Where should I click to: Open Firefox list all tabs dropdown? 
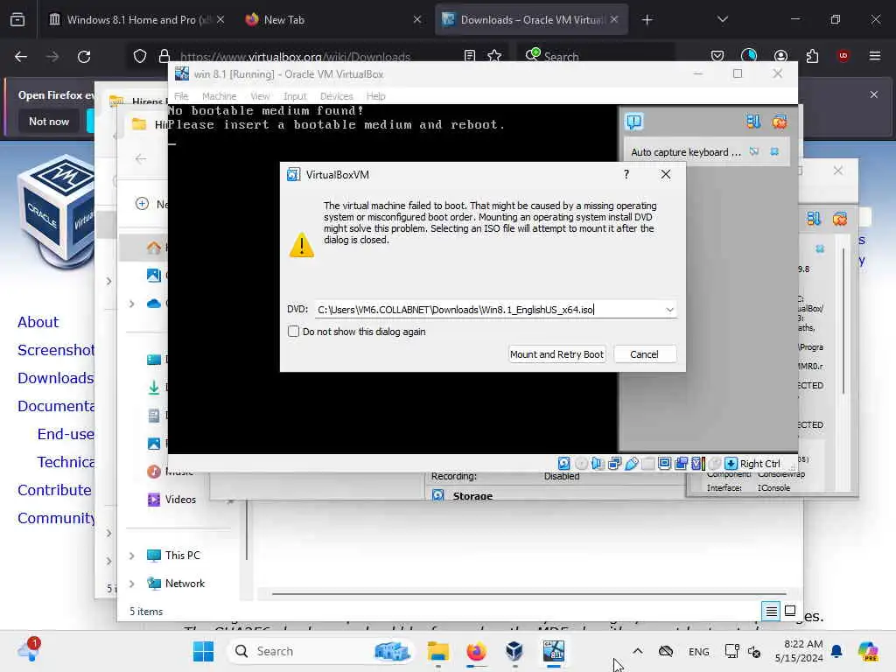click(x=723, y=19)
